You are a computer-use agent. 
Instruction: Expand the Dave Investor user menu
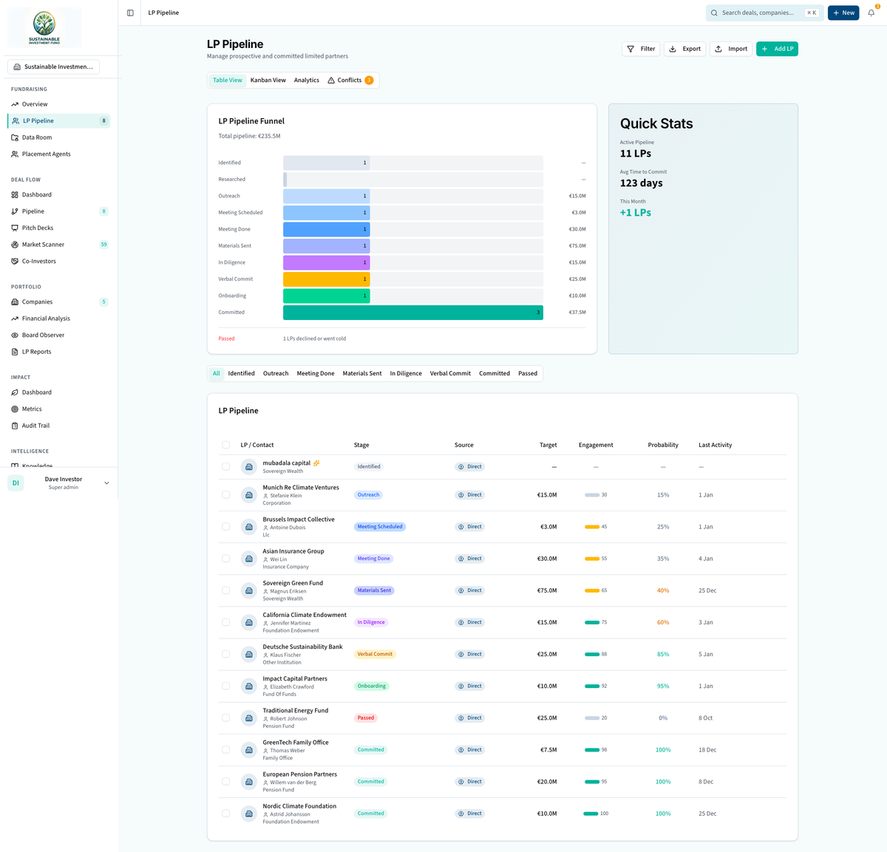pyautogui.click(x=106, y=483)
